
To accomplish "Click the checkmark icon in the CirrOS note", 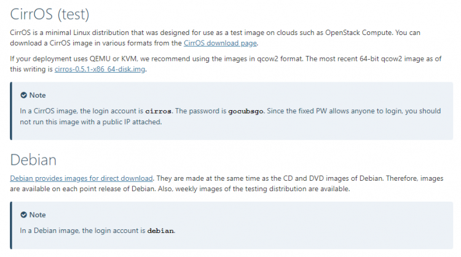I will coord(23,95).
